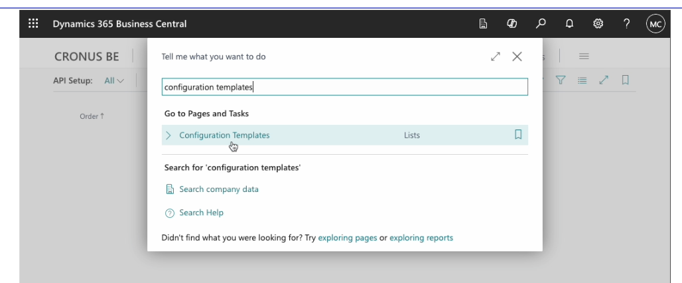Click the Lists category label of the result
Viewport: 682px width, 283px height.
(412, 136)
